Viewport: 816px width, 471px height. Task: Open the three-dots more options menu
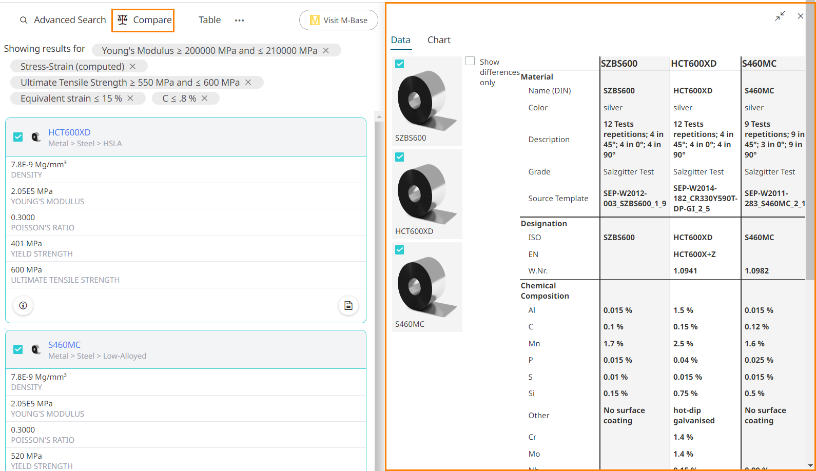[x=239, y=21]
